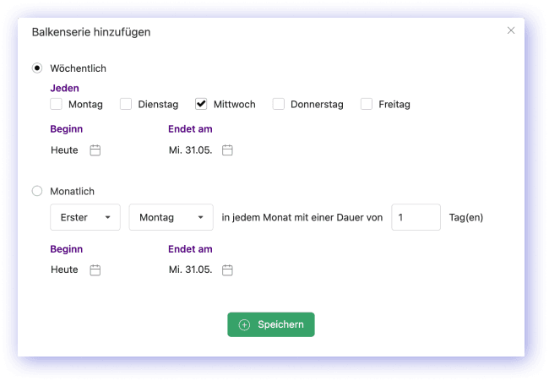549x381 pixels.
Task: Click monthly end date Mi. 31.05.
Action: click(x=190, y=270)
